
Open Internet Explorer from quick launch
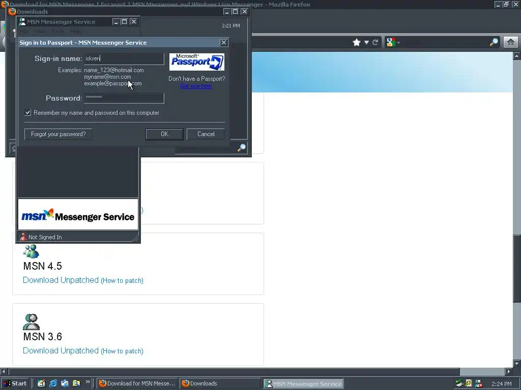pos(53,383)
